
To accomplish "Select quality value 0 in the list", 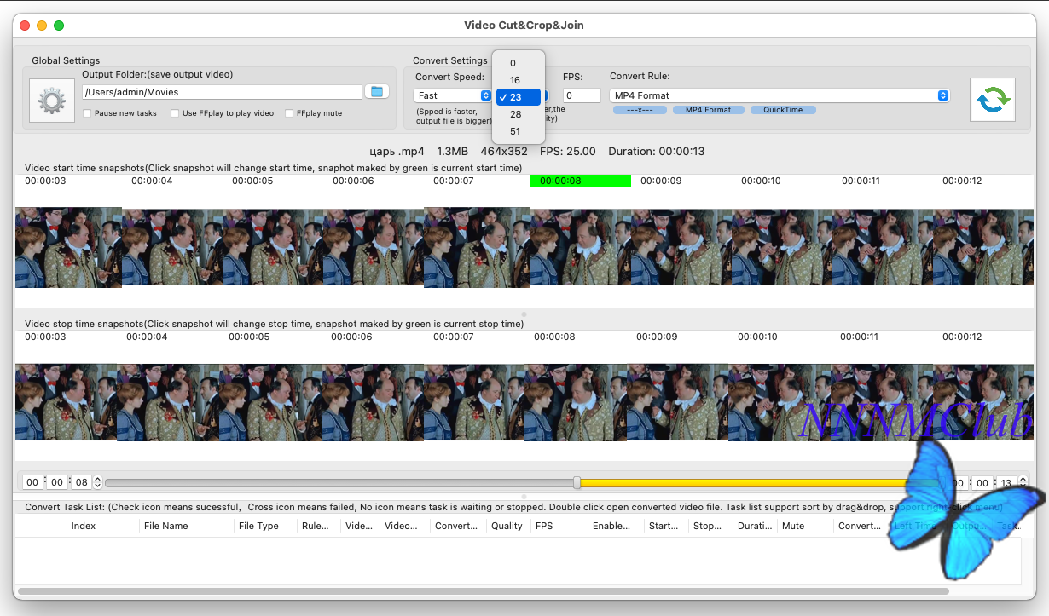I will [513, 63].
